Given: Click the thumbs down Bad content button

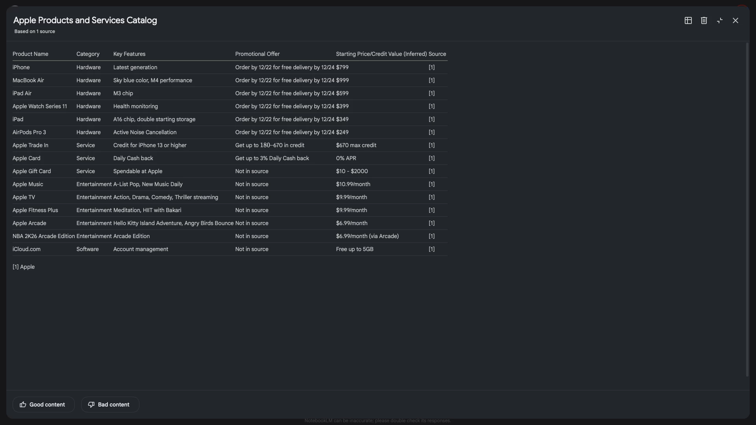Looking at the screenshot, I should [110, 405].
